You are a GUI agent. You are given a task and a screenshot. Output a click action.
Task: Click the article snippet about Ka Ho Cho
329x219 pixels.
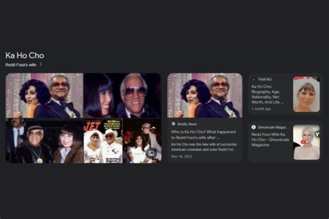click(204, 147)
